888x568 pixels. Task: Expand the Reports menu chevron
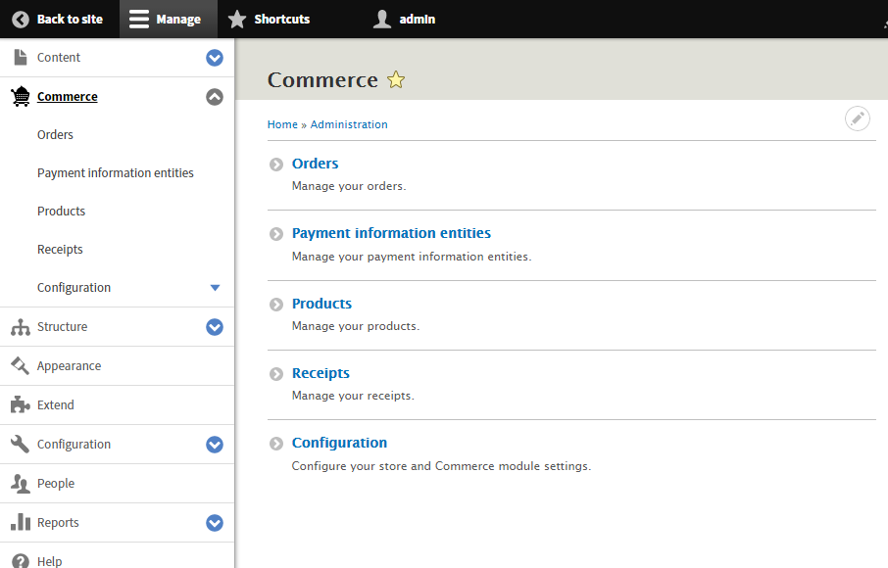pyautogui.click(x=215, y=523)
